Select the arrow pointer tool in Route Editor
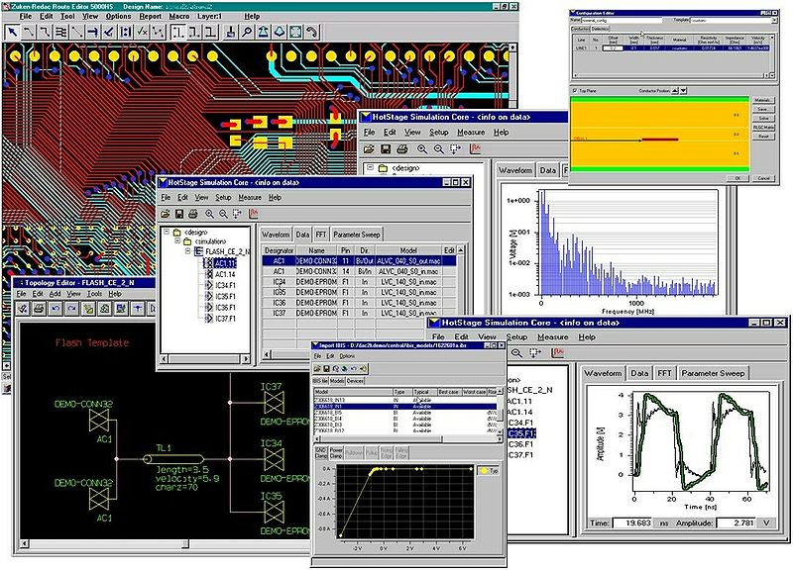This screenshot has height=570, width=793. pyautogui.click(x=12, y=33)
